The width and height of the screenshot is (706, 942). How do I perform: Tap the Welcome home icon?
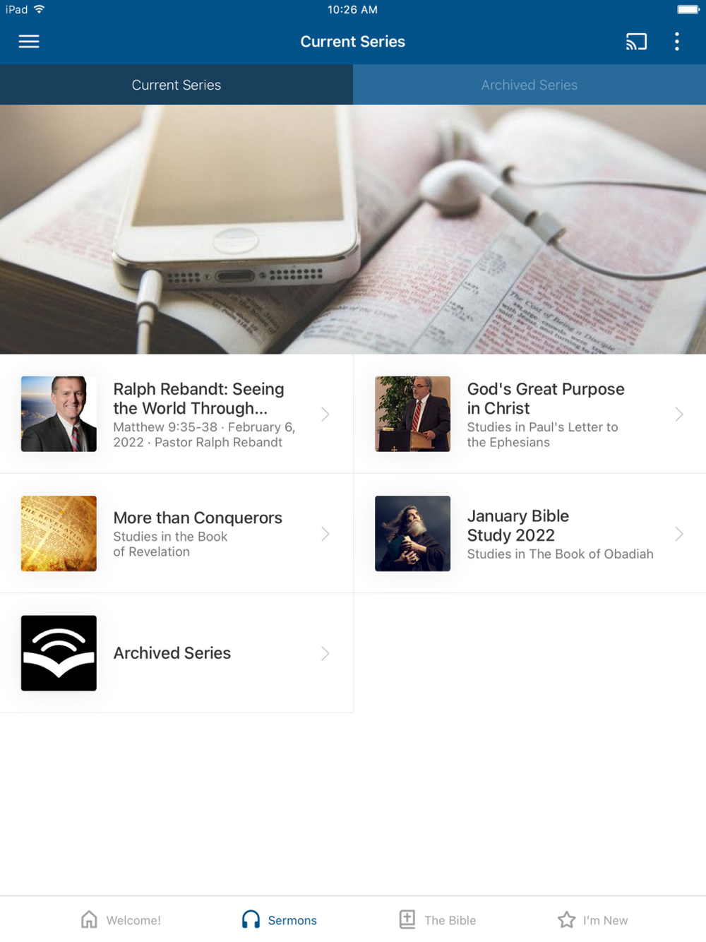point(89,919)
